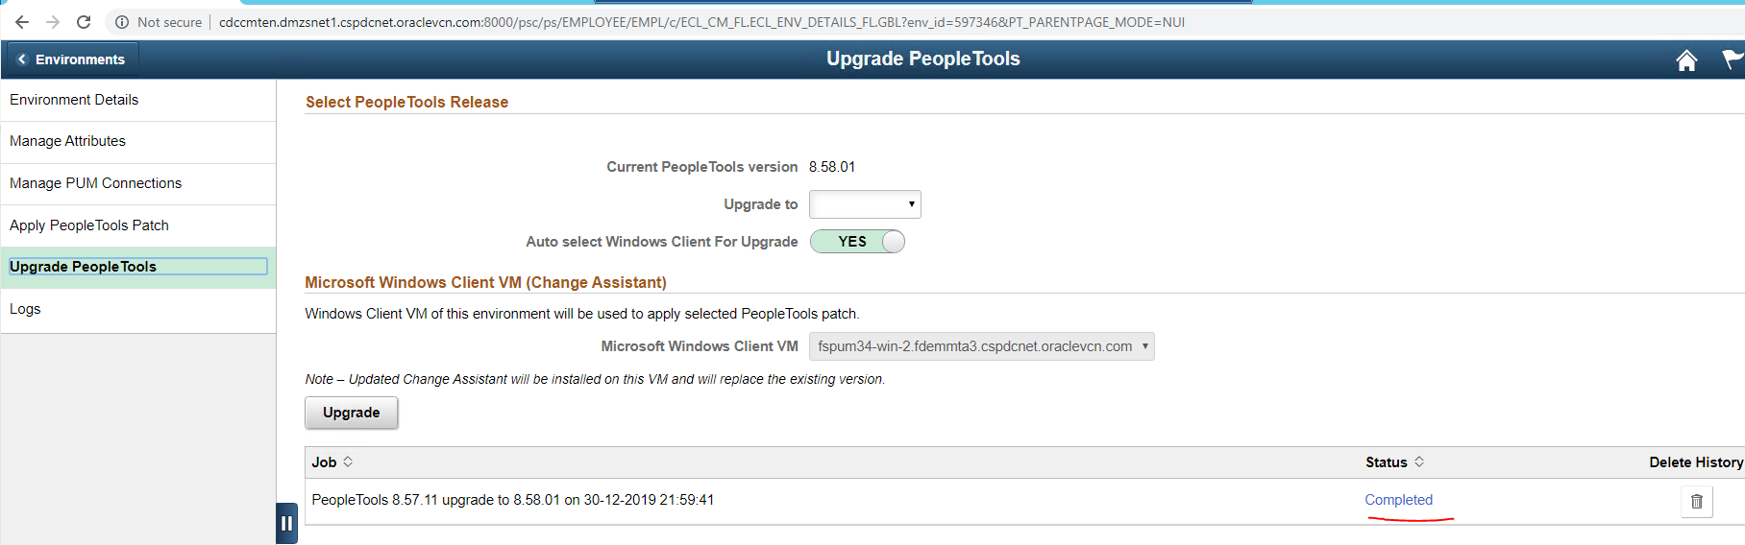Click the browser forward arrow
The height and width of the screenshot is (545, 1745).
tap(53, 22)
